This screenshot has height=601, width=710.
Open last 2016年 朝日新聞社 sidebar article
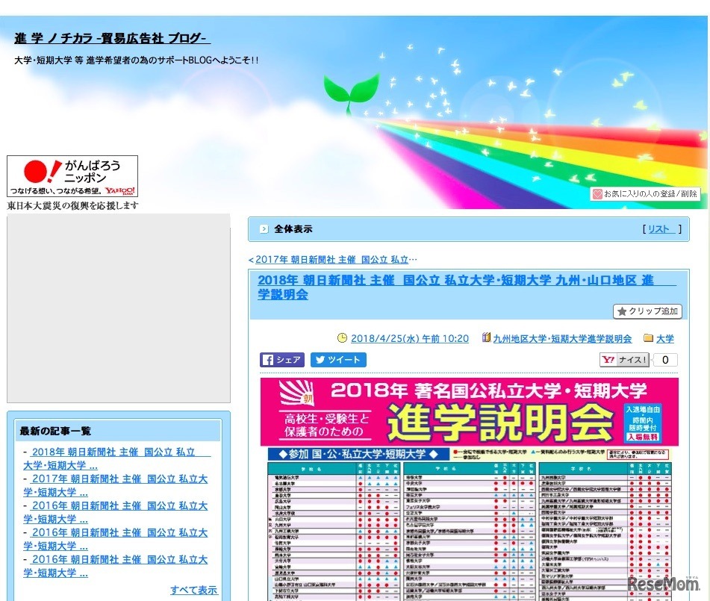click(x=116, y=566)
